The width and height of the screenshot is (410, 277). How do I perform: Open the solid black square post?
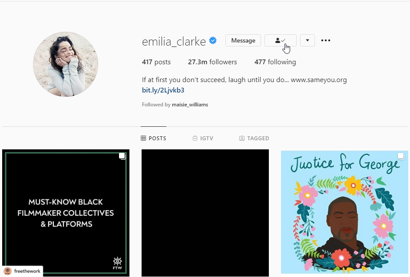click(205, 213)
